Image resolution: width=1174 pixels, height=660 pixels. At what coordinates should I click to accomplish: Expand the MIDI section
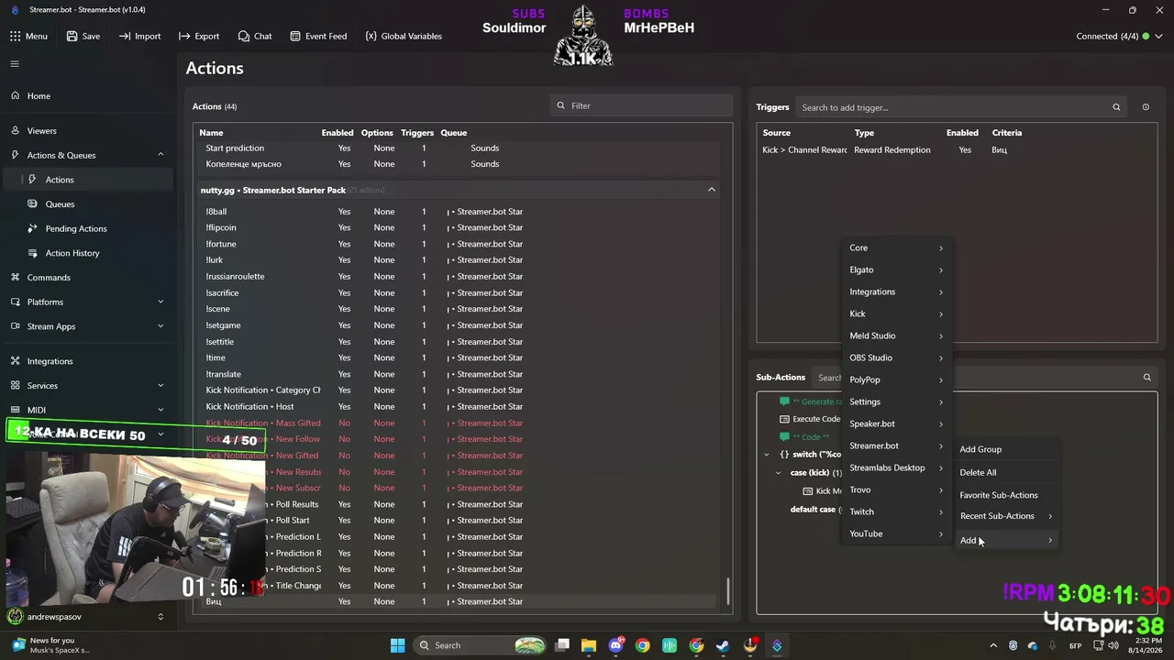click(x=161, y=410)
